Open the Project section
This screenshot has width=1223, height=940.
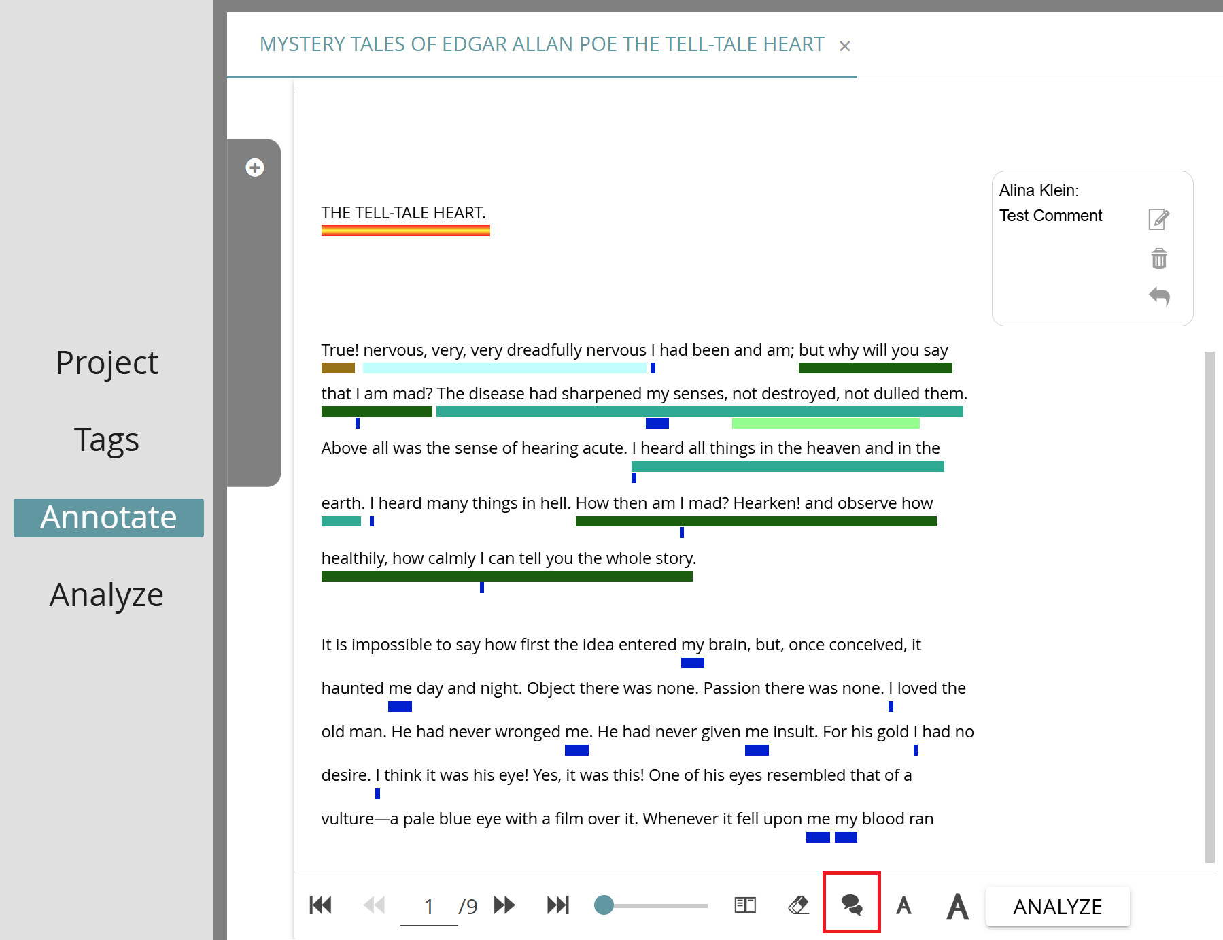(x=107, y=363)
